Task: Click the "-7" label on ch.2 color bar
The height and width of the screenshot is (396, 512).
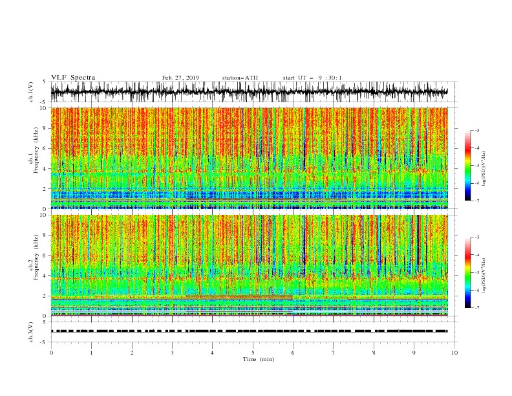Action: [x=477, y=307]
